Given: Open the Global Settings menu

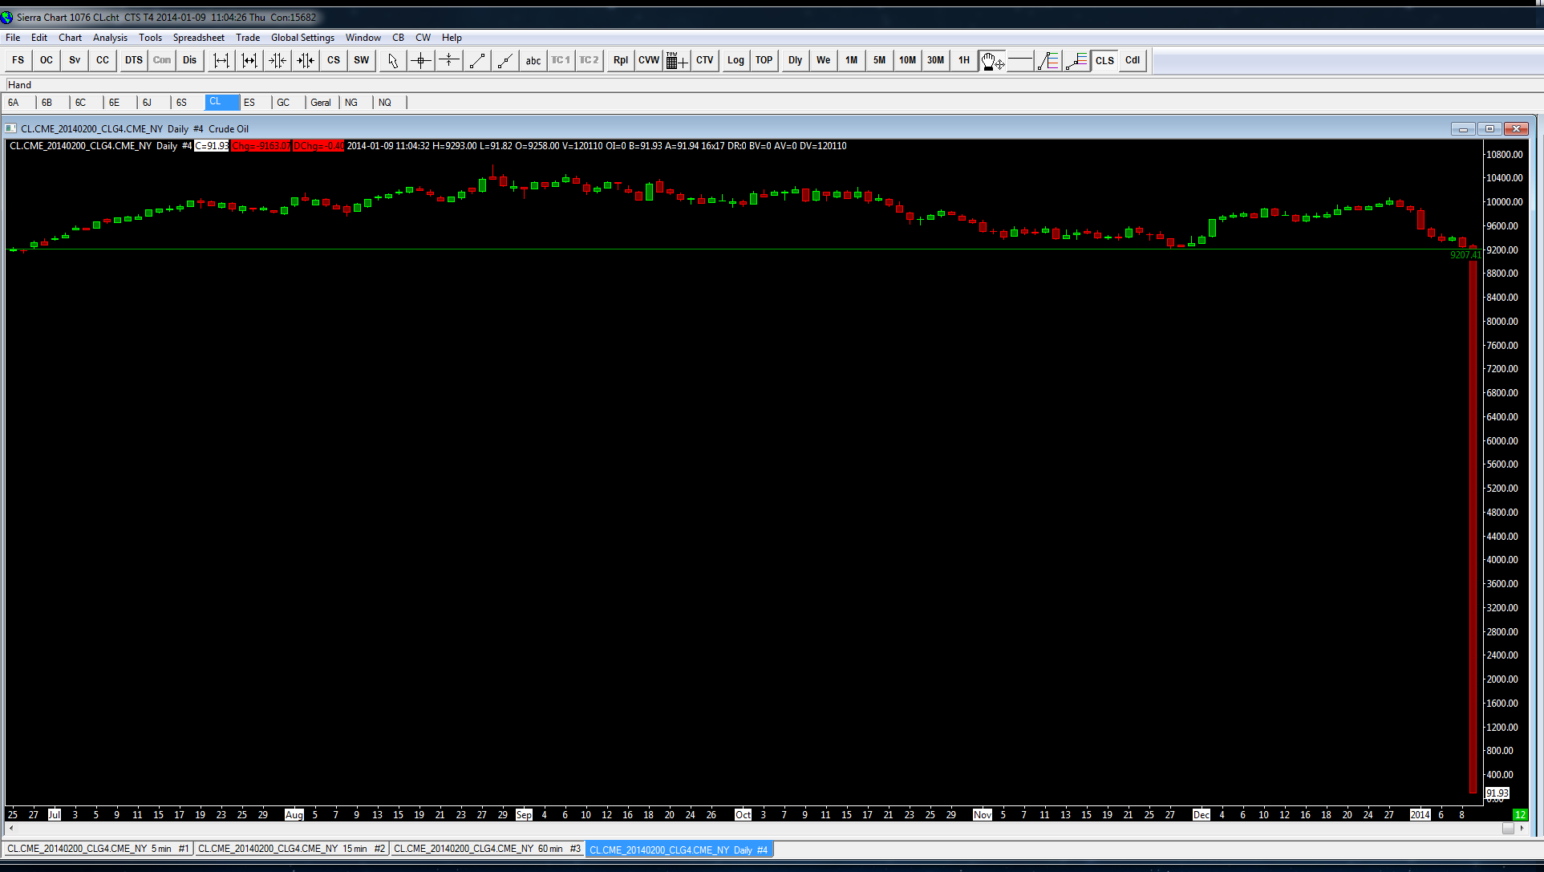Looking at the screenshot, I should click(302, 38).
